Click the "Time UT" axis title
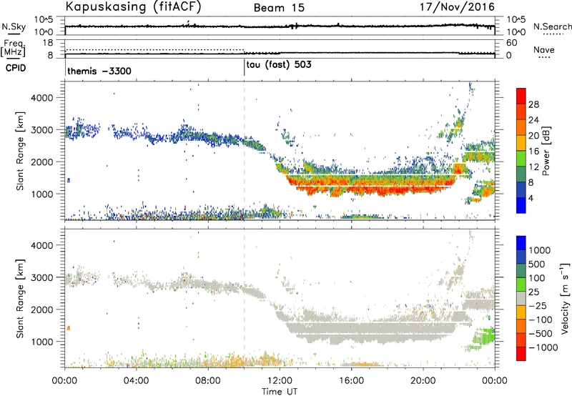572x396 pixels. 280,391
